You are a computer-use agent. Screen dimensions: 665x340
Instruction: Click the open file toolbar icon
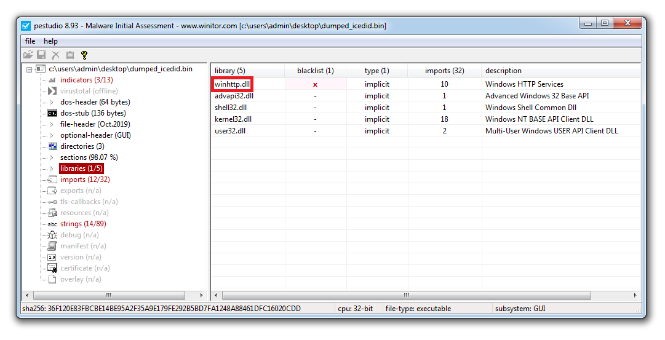point(28,55)
